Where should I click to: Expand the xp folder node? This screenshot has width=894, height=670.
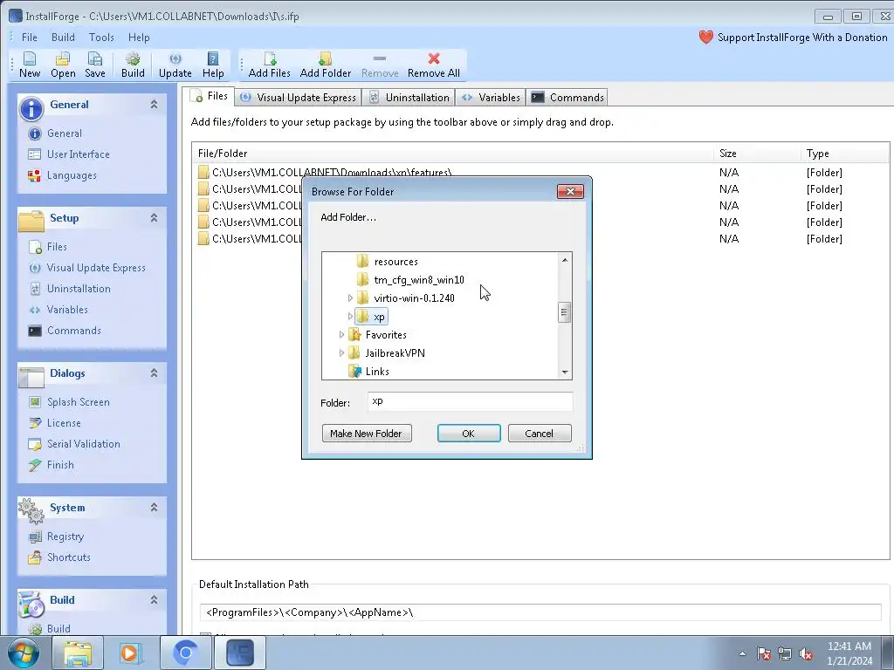point(350,316)
